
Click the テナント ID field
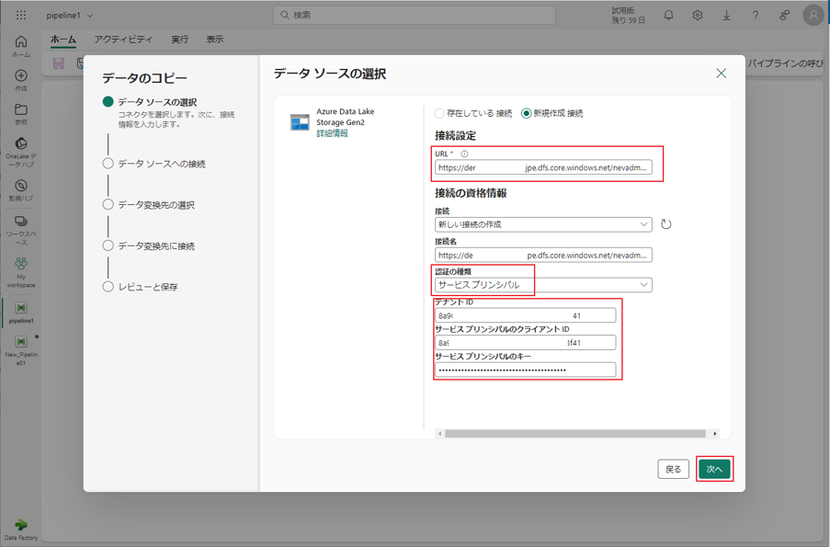[x=526, y=315]
